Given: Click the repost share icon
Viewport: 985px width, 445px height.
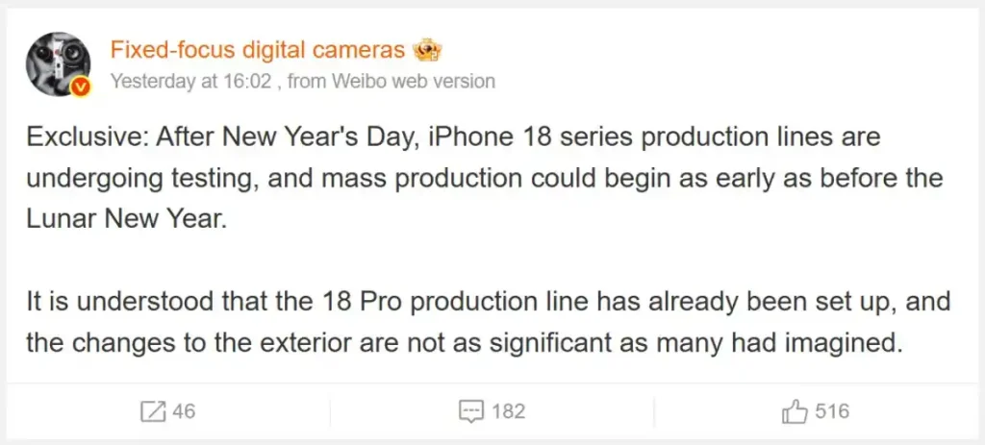Looking at the screenshot, I should (x=153, y=412).
